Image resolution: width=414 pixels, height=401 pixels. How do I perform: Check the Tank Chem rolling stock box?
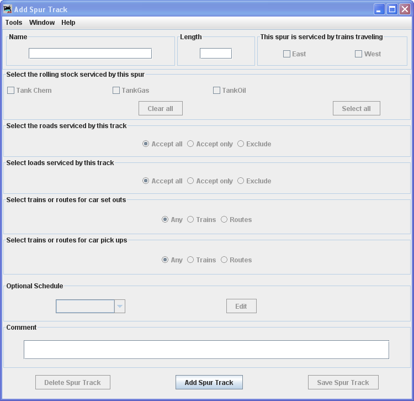(11, 91)
